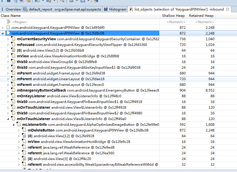Click object icon of mView @ 0x12fe9c28
237x172 pixels.
(24, 141)
